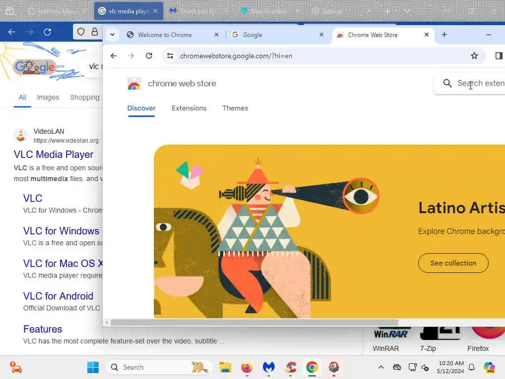
Task: Reload the Chrome Web Store page
Action: 149,56
